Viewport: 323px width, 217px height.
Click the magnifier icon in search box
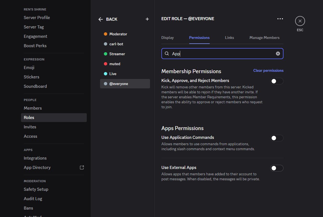(167, 54)
